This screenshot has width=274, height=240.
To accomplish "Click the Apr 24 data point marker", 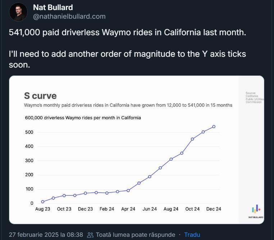I will [x=128, y=191].
